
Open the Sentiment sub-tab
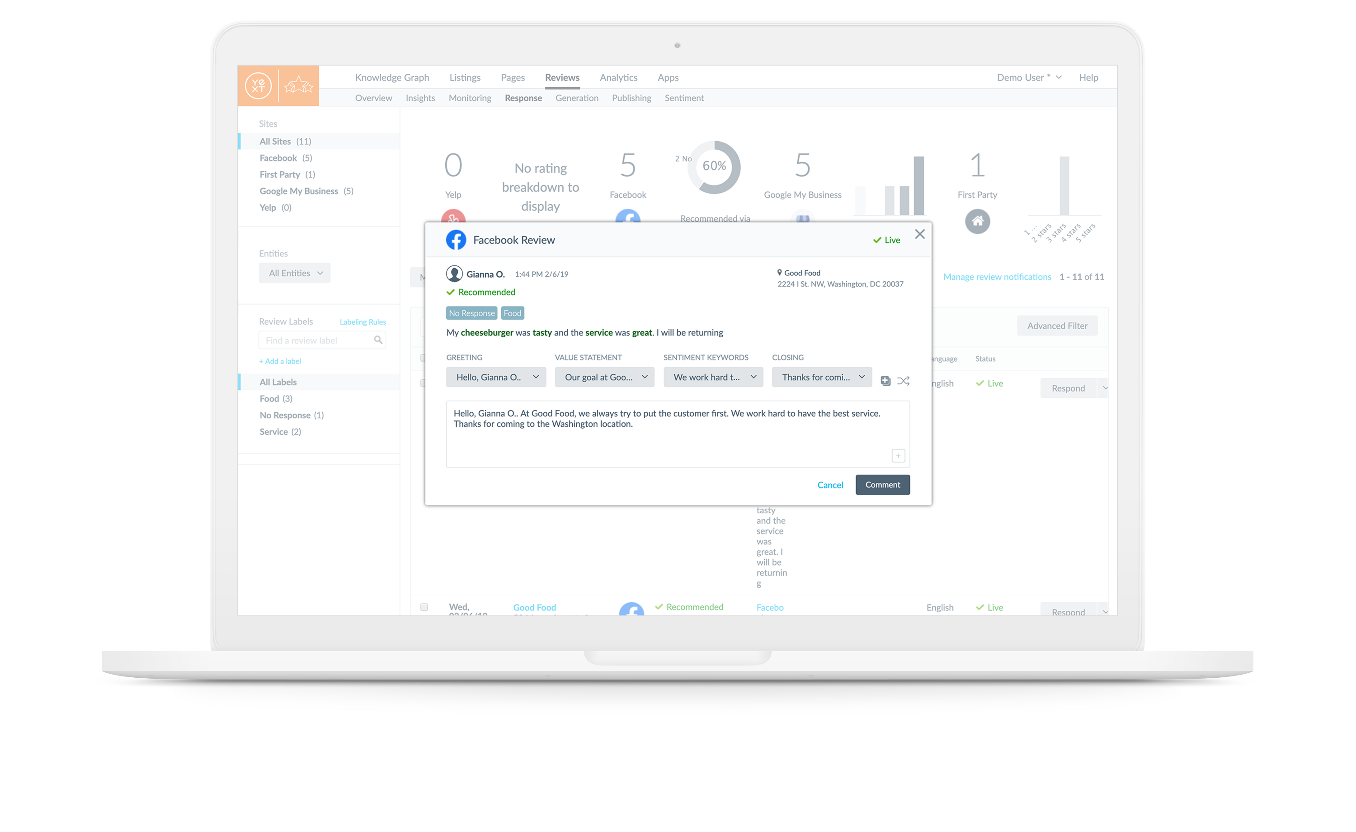point(683,98)
